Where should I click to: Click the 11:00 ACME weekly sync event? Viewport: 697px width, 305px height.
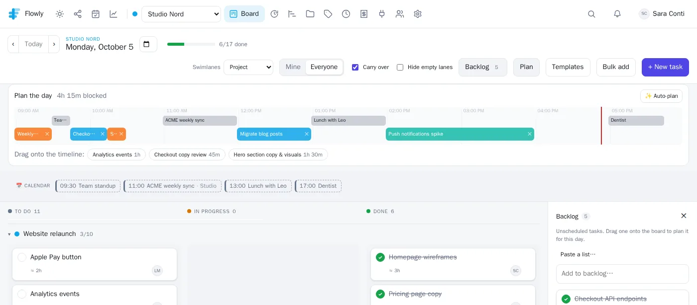tap(172, 186)
